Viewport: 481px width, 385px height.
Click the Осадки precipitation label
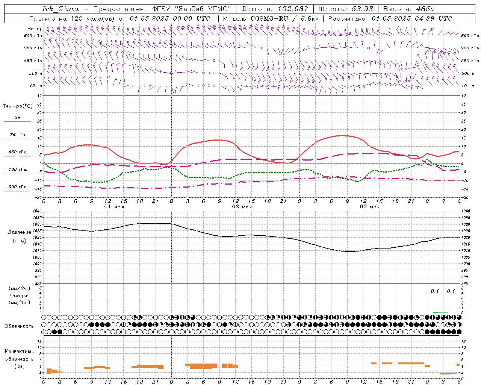(20, 296)
